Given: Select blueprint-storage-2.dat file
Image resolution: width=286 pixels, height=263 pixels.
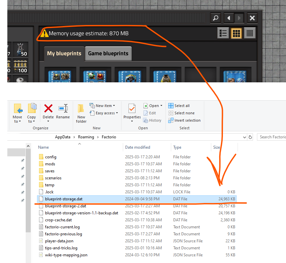Looking at the screenshot, I should click(137, 206).
